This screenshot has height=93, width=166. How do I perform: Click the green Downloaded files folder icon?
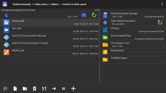click(105, 37)
